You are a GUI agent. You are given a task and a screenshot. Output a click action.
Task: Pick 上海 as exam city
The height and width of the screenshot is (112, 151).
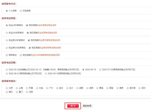click(x=17, y=88)
